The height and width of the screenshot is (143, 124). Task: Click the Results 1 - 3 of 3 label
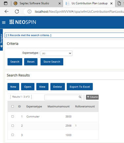tap(21, 97)
